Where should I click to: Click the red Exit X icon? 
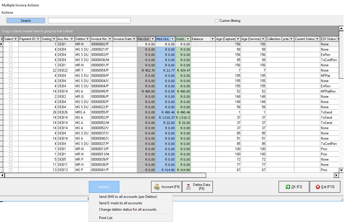point(318,187)
